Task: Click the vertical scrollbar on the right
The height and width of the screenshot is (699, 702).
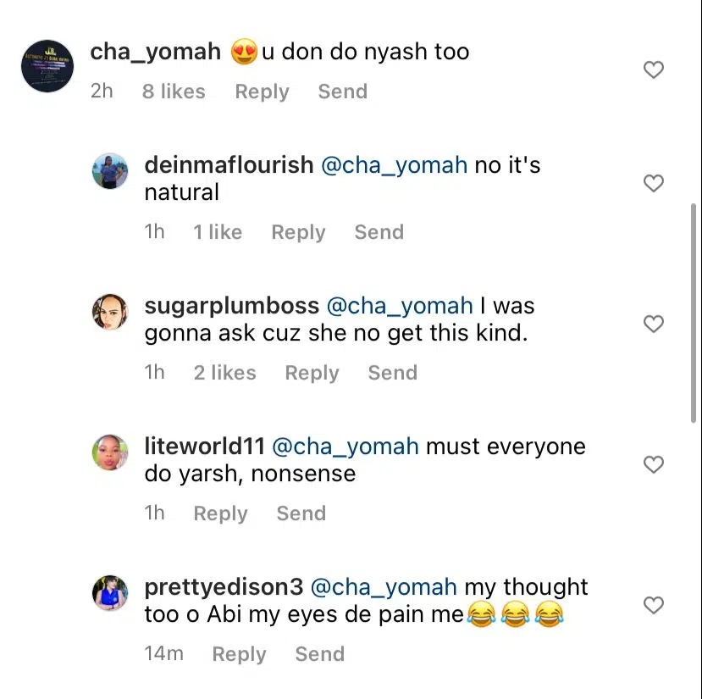Action: (693, 313)
